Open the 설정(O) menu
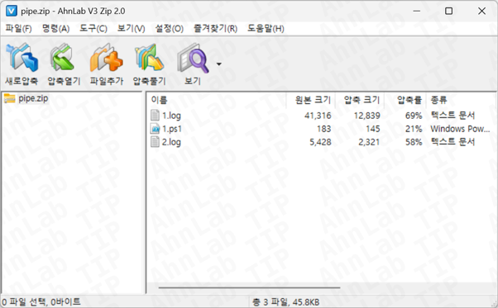 tap(169, 29)
